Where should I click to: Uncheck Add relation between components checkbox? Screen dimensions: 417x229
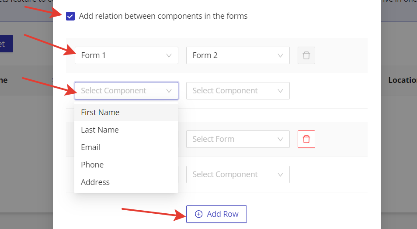(x=70, y=16)
